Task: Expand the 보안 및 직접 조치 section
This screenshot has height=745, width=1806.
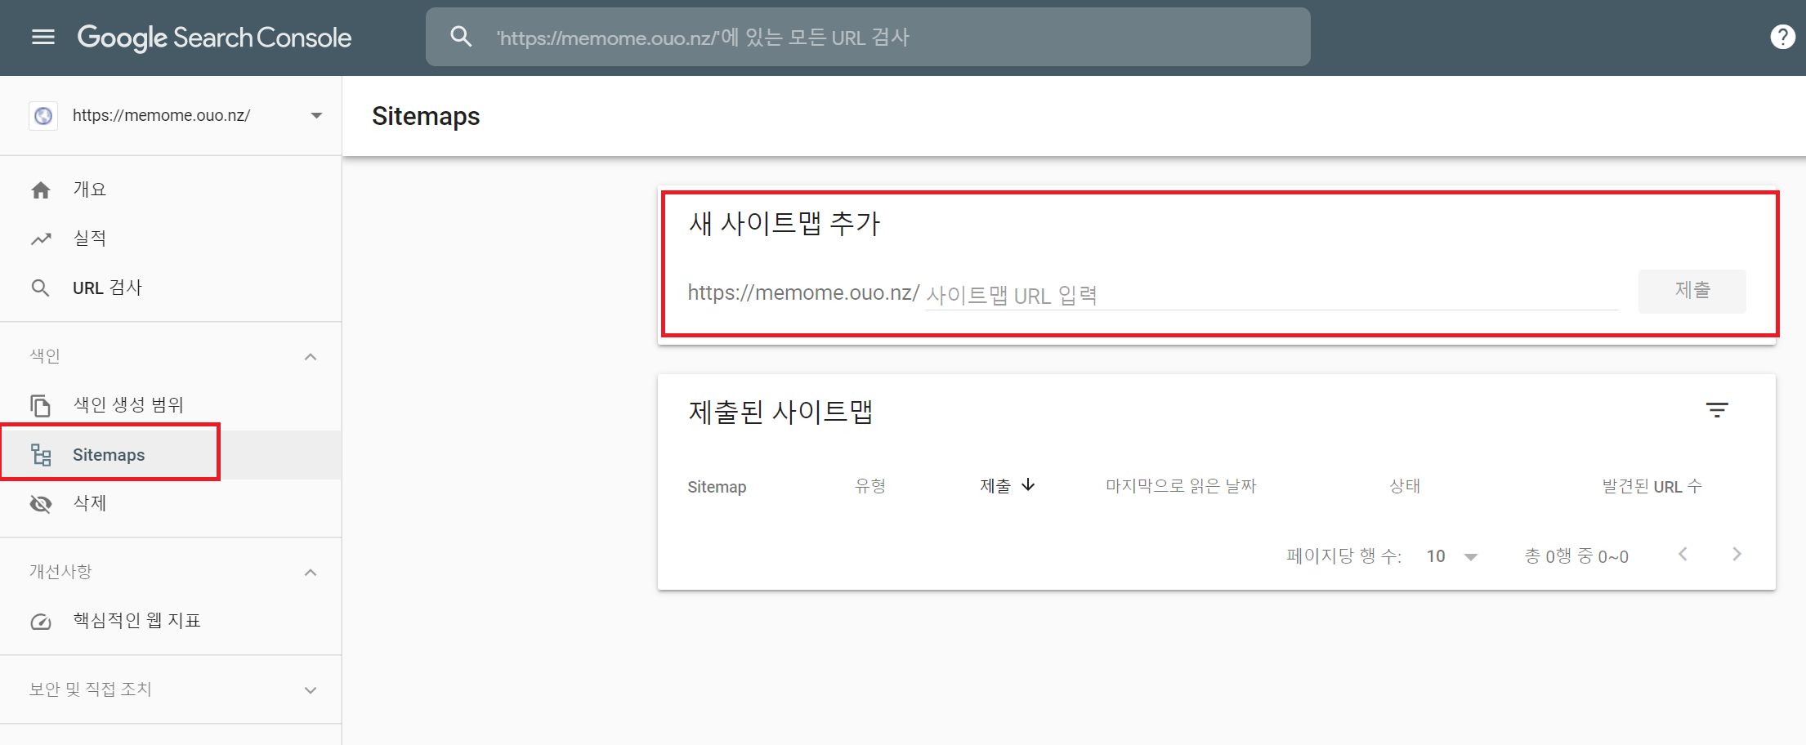Action: click(x=311, y=690)
